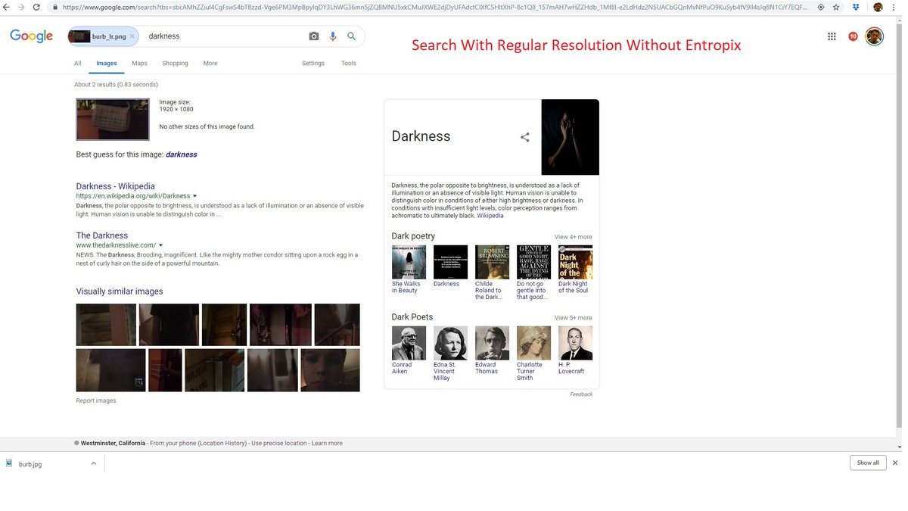The image size is (908, 511).
Task: Open H. P. Lovecraft poet card
Action: [x=575, y=351]
